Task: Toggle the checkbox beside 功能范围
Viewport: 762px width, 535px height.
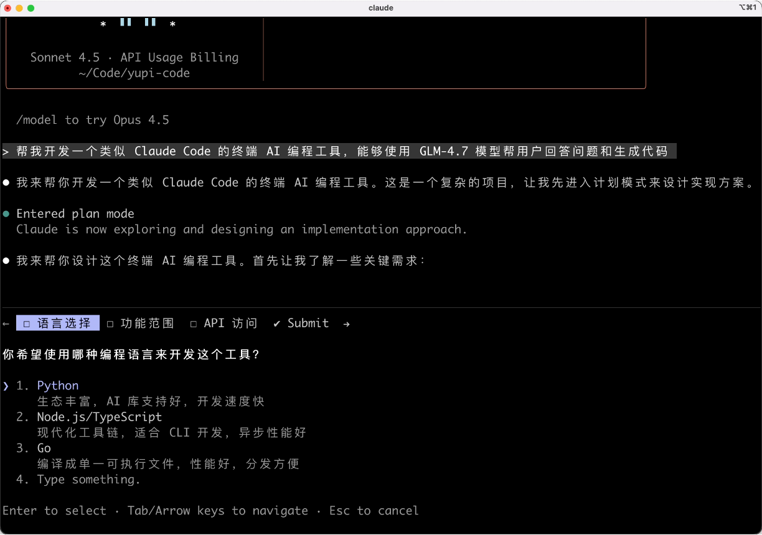Action: [x=110, y=323]
